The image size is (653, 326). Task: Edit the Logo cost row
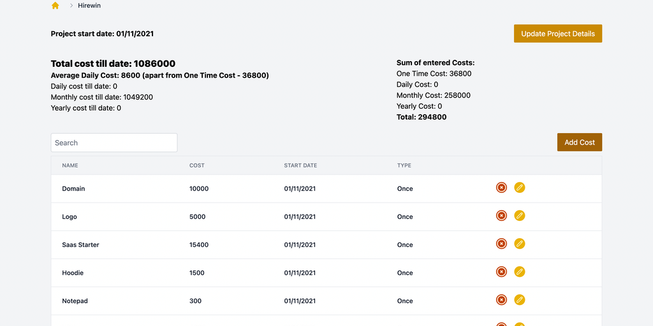(x=520, y=216)
